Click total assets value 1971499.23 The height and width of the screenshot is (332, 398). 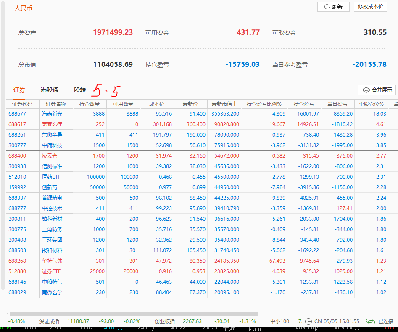(x=113, y=32)
